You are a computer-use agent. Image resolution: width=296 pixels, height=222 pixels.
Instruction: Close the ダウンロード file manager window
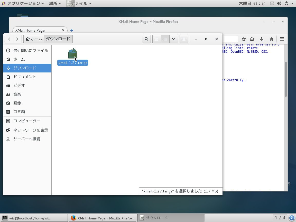coord(217,39)
